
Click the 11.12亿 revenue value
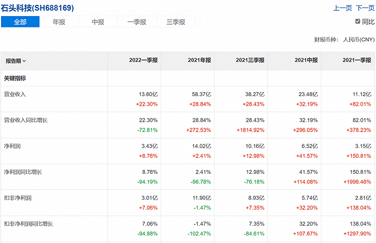coord(362,94)
